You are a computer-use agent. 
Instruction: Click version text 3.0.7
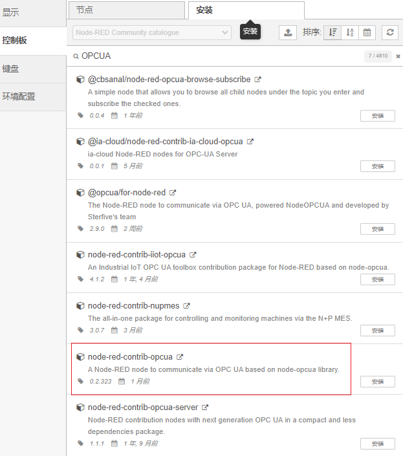(97, 331)
